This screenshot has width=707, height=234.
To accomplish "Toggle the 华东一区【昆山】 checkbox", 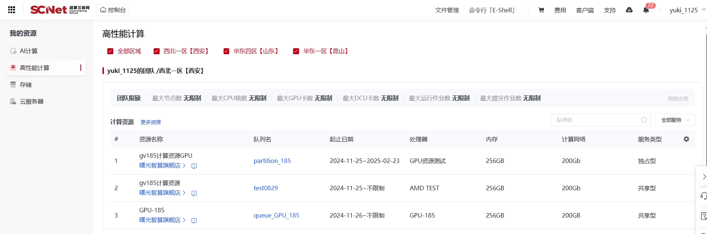I will click(296, 51).
